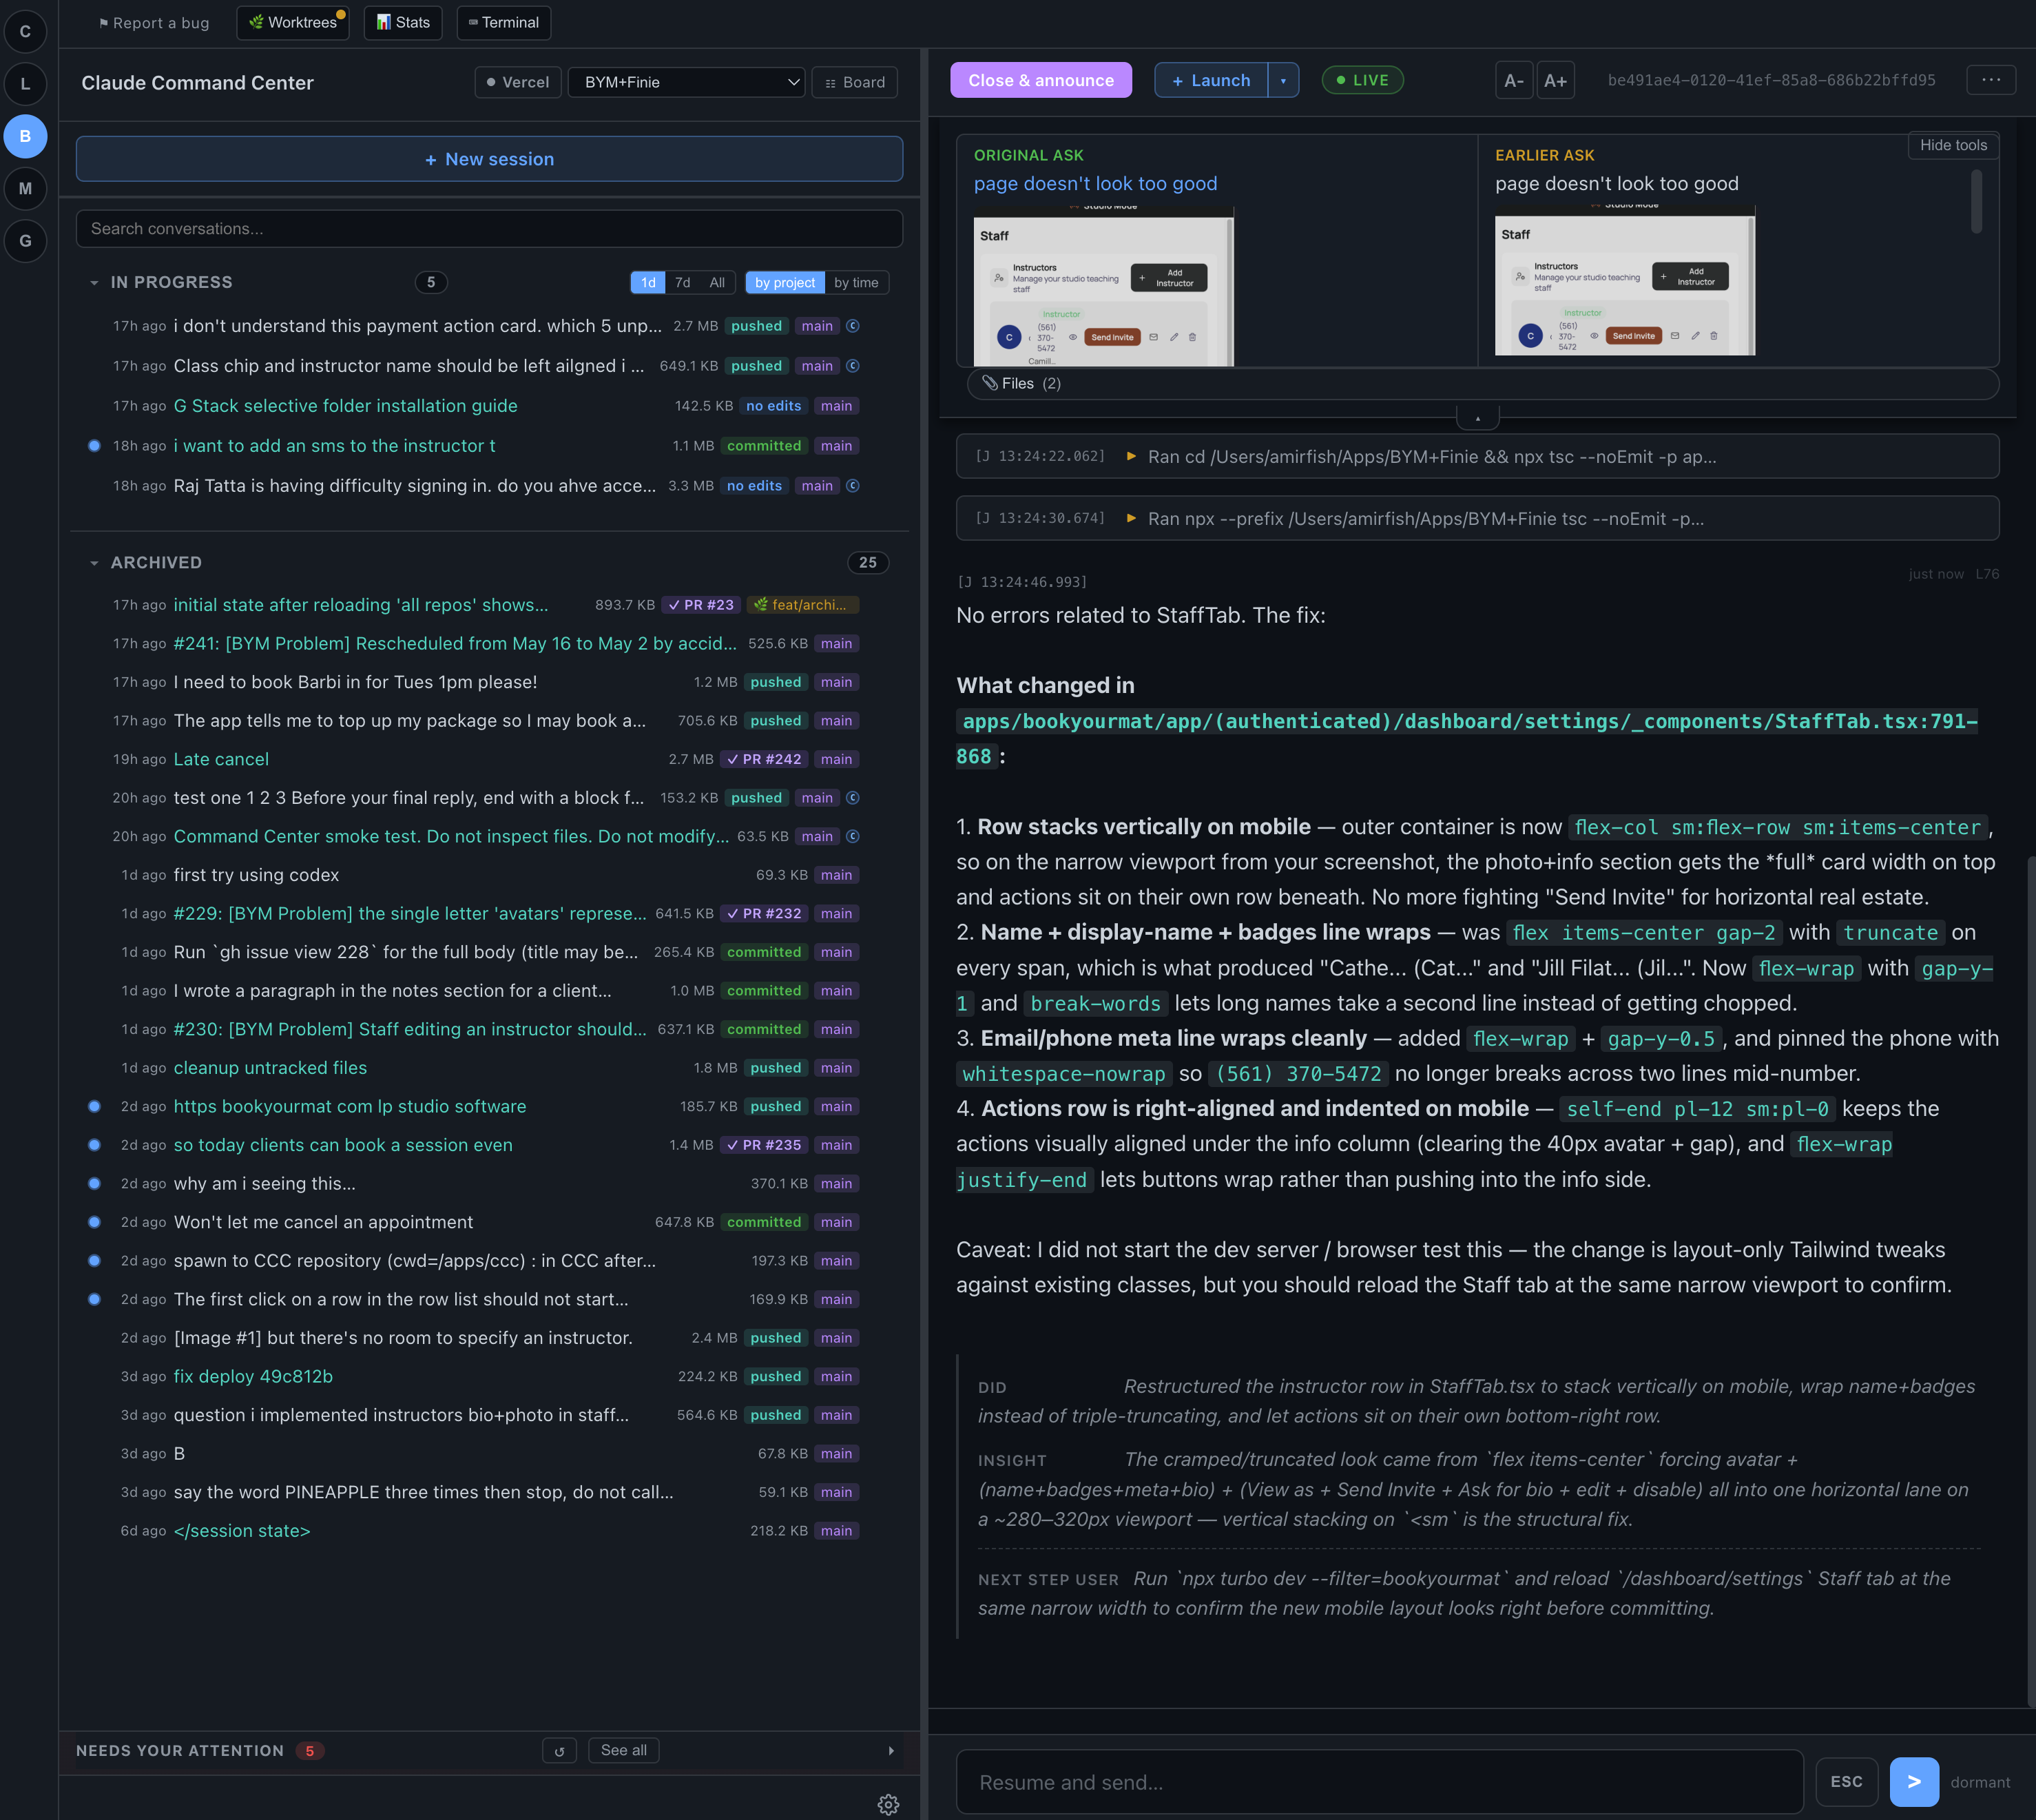This screenshot has width=2036, height=1820.
Task: Expand the 'Ran npx --prefix' tool call
Action: pos(1477,518)
